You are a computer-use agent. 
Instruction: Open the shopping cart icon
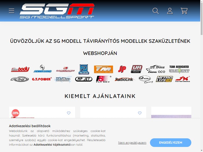[184, 11]
